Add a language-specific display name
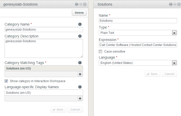The height and width of the screenshot is (116, 181). coord(80,99)
